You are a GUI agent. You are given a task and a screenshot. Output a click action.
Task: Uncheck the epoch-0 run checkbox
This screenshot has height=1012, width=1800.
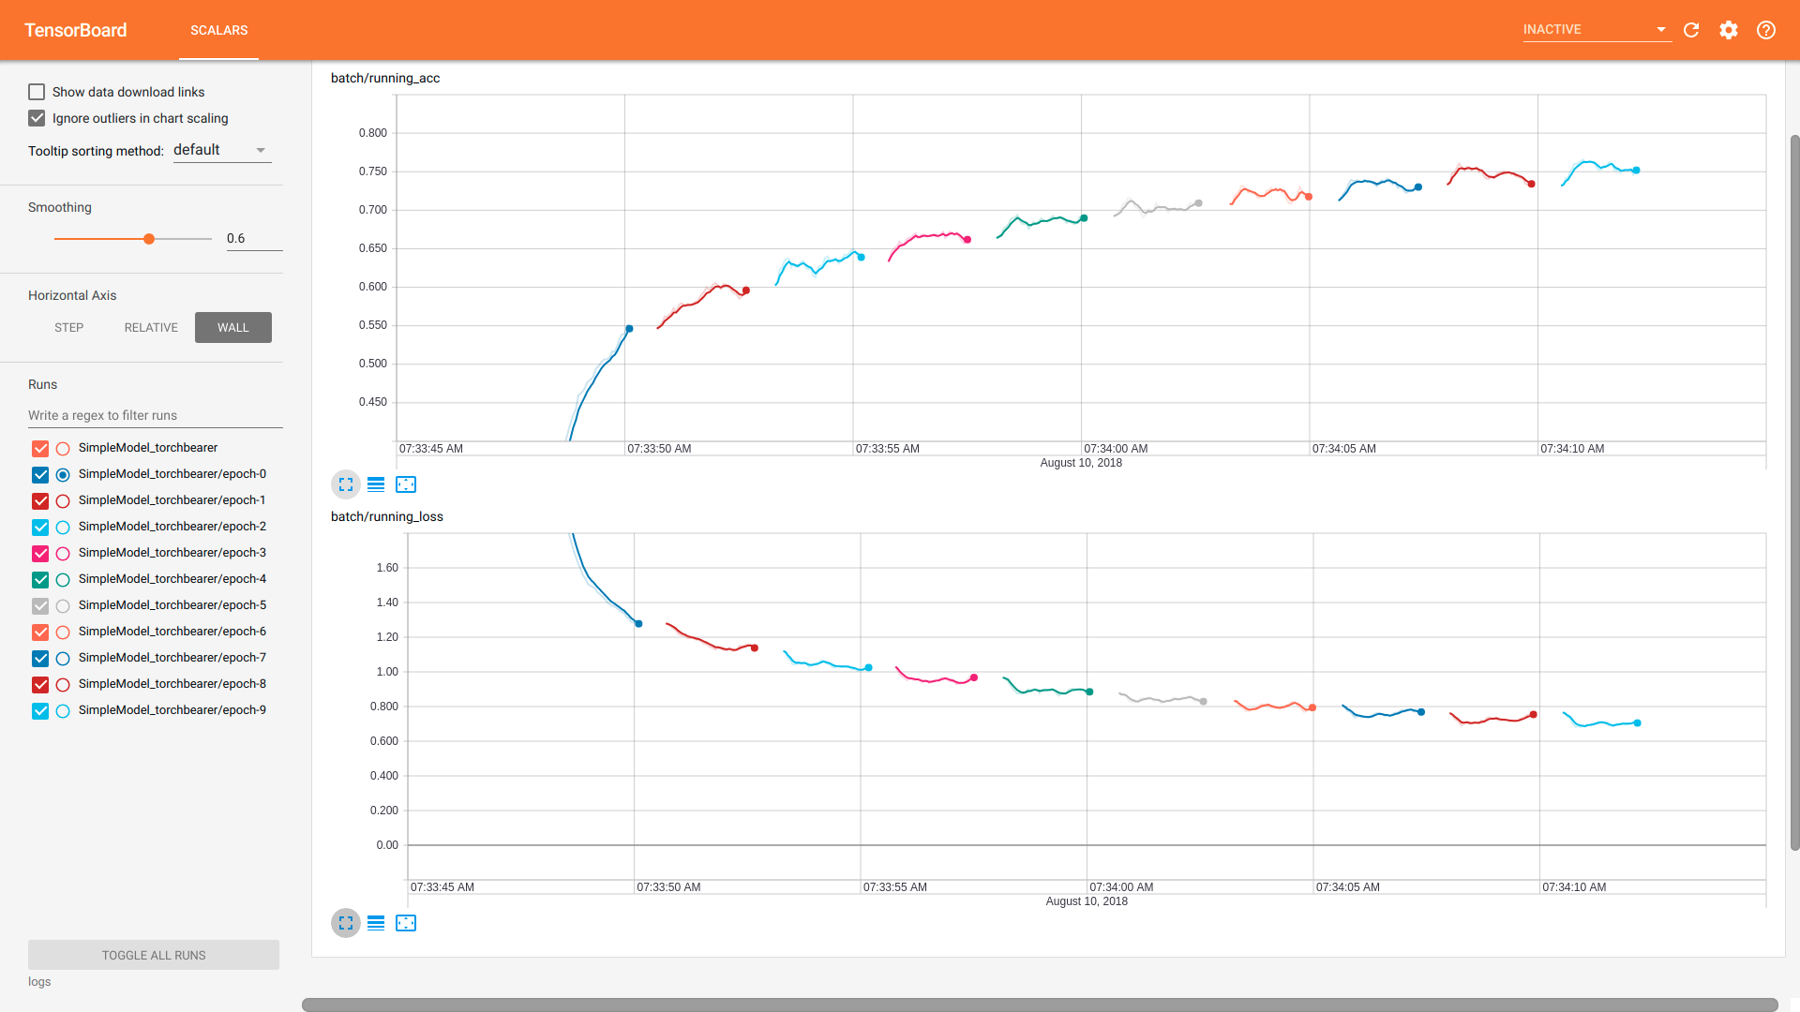(40, 475)
